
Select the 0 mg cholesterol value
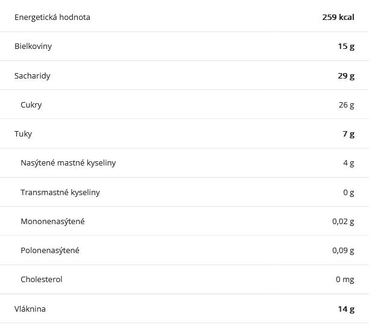[345, 279]
